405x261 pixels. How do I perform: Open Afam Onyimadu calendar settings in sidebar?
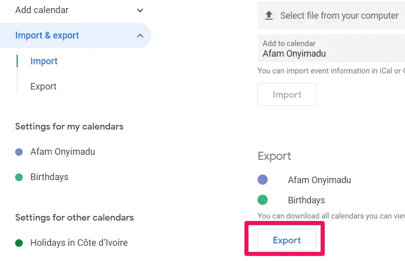click(x=63, y=152)
